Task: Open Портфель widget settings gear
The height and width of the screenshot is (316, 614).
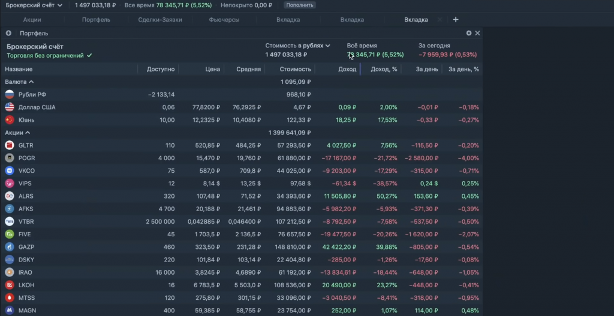Action: (469, 34)
